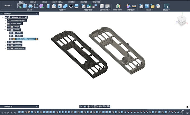Screen dimensions: 190x115
Task: Collapse the Bodies folder
Action: [x=5, y=30]
